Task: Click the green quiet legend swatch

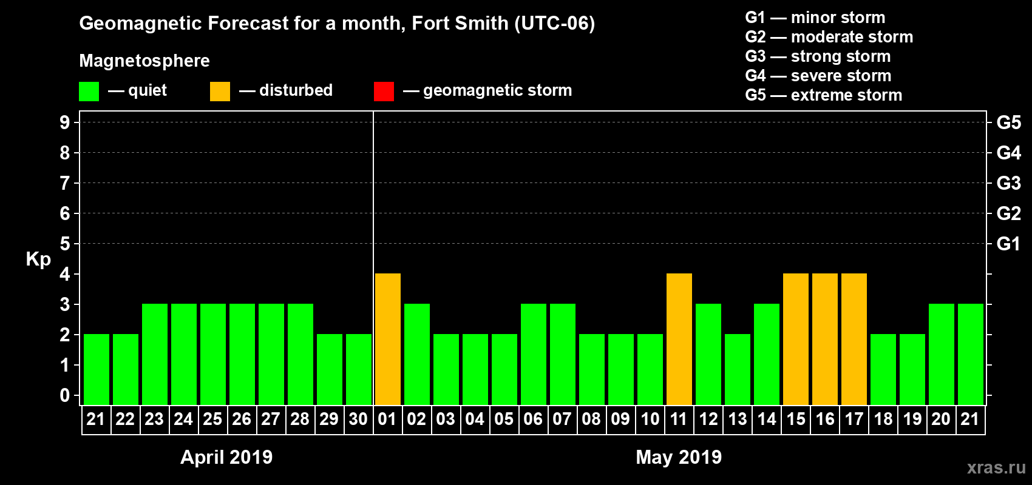Action: 89,92
